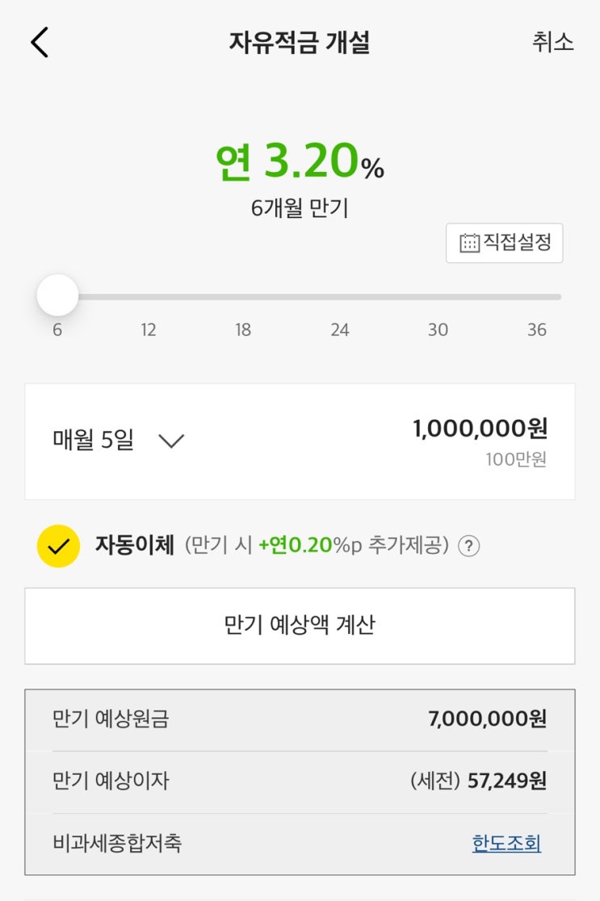The height and width of the screenshot is (901, 600).
Task: Set term to 36 on the slider scale
Action: [x=537, y=330]
